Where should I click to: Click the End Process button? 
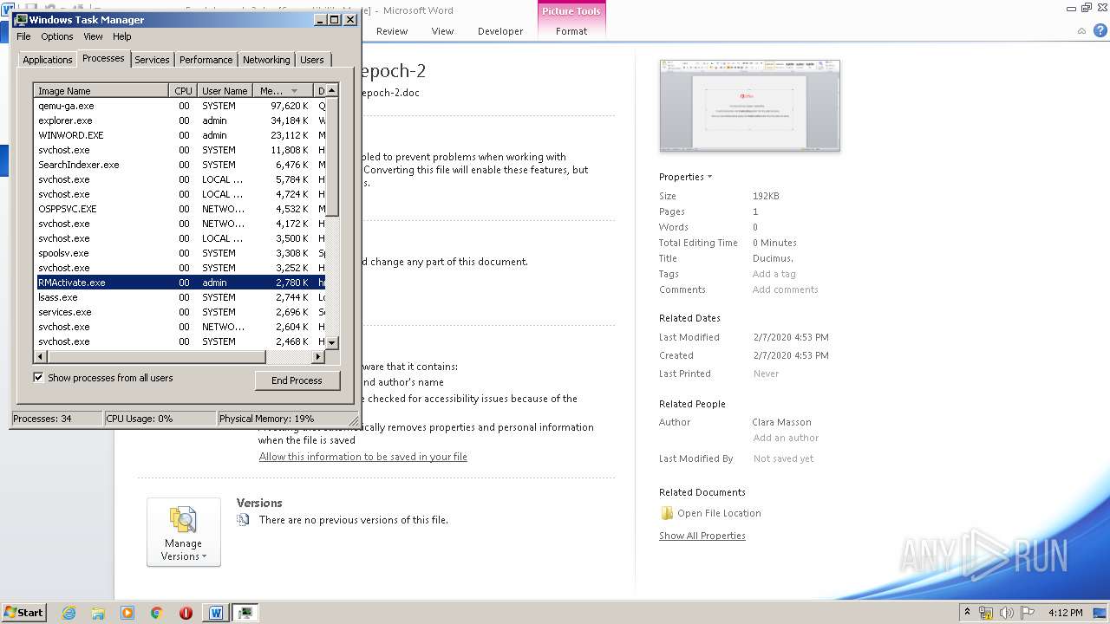[x=297, y=380]
